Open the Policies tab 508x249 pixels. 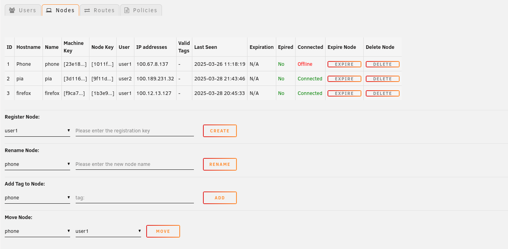coord(141,10)
